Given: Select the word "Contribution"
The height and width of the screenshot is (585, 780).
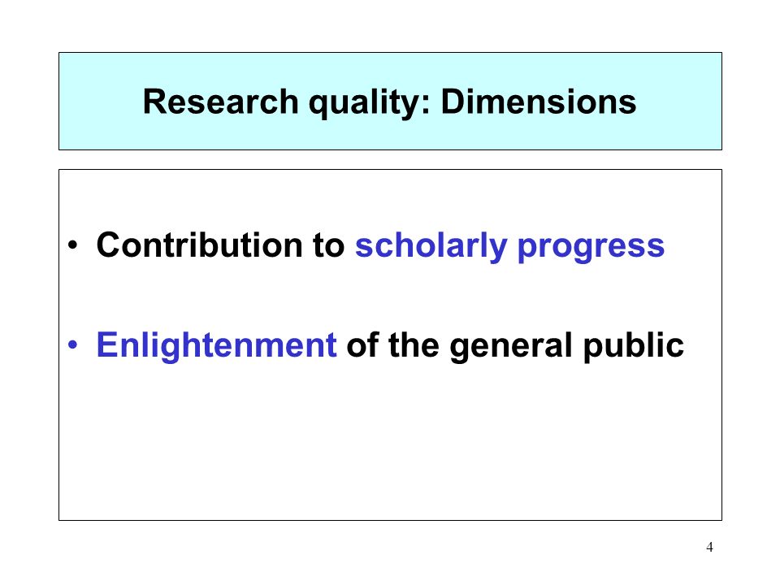Looking at the screenshot, I should [200, 245].
